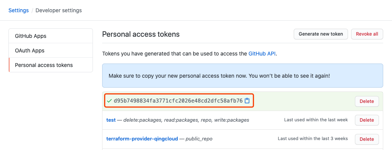Click the green checkmark beside the token
Viewport: 392px width, 150px height.
109,101
